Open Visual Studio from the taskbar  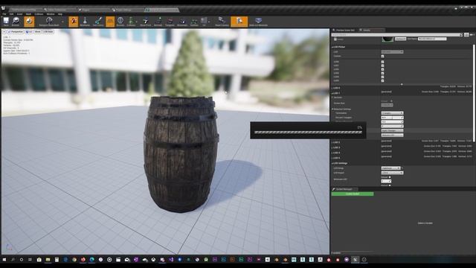171,260
